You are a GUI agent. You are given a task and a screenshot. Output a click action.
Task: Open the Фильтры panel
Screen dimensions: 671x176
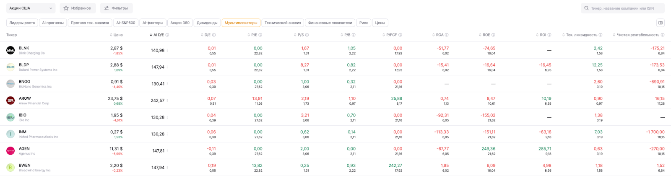click(x=116, y=8)
